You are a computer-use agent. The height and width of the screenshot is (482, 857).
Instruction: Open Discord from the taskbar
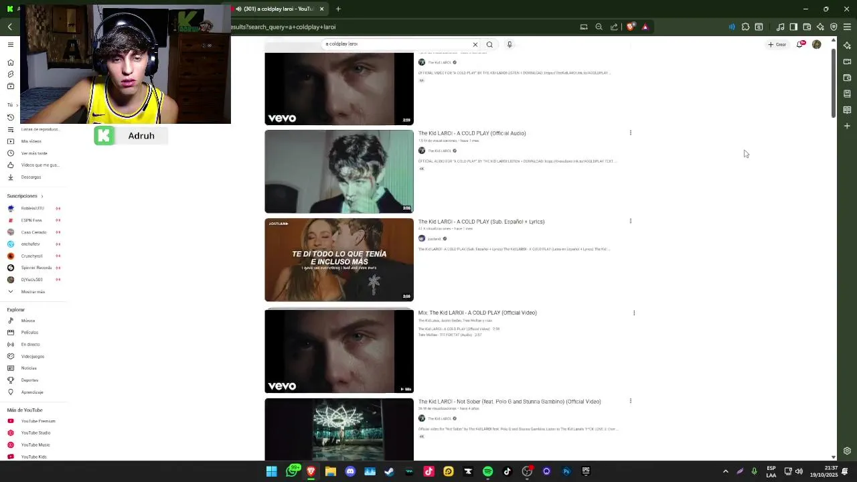[x=350, y=471]
